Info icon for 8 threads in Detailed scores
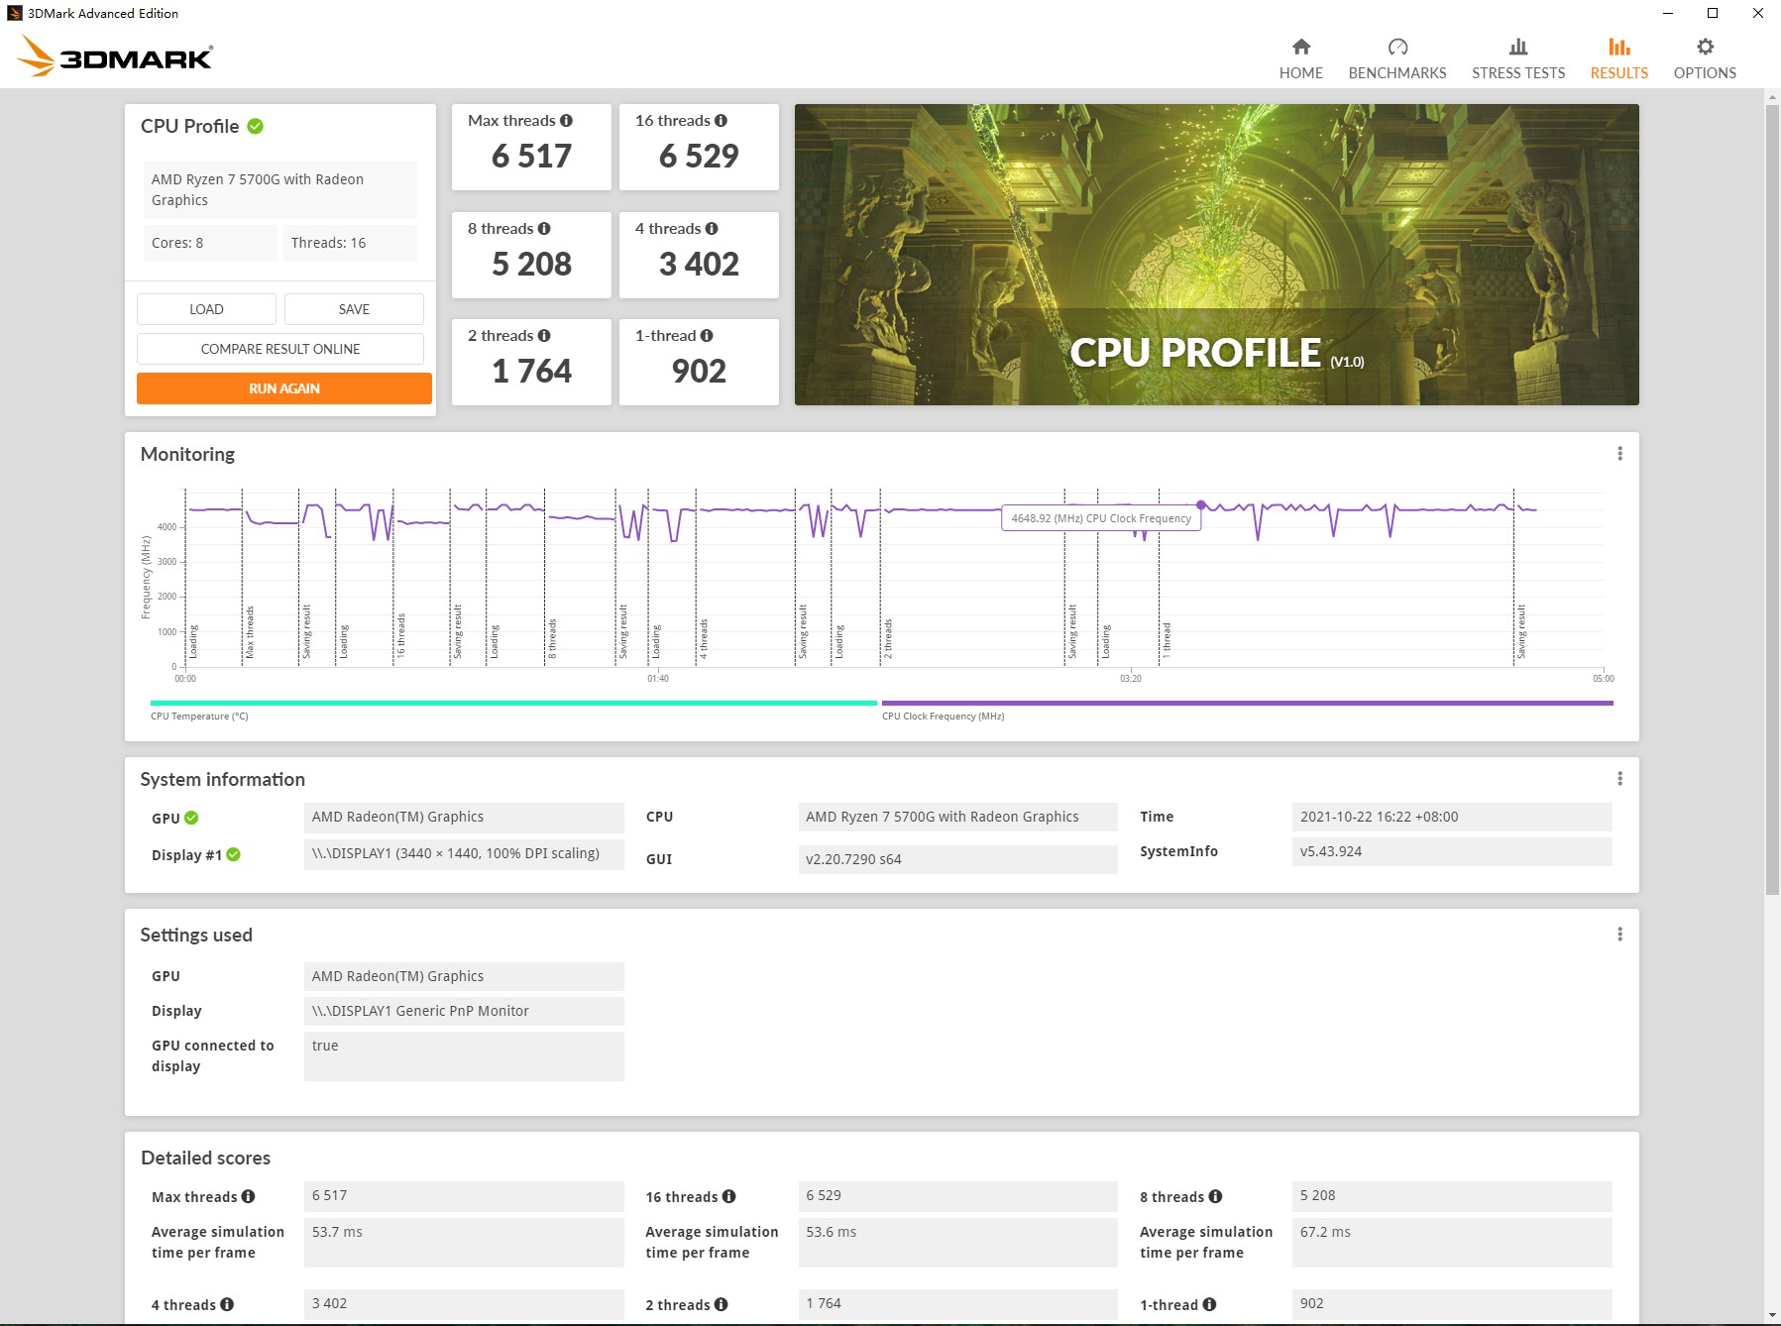 click(1215, 1196)
